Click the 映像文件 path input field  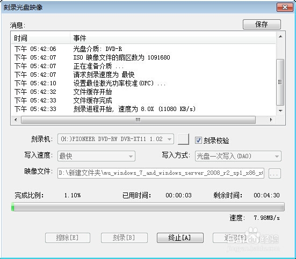(161, 173)
